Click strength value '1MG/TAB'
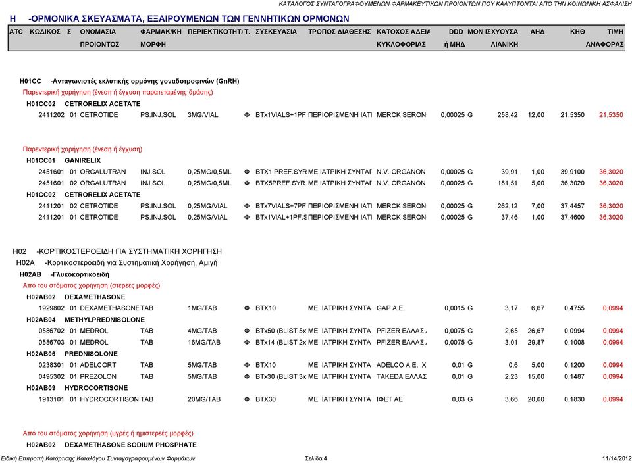632x463 pixels. [202, 308]
